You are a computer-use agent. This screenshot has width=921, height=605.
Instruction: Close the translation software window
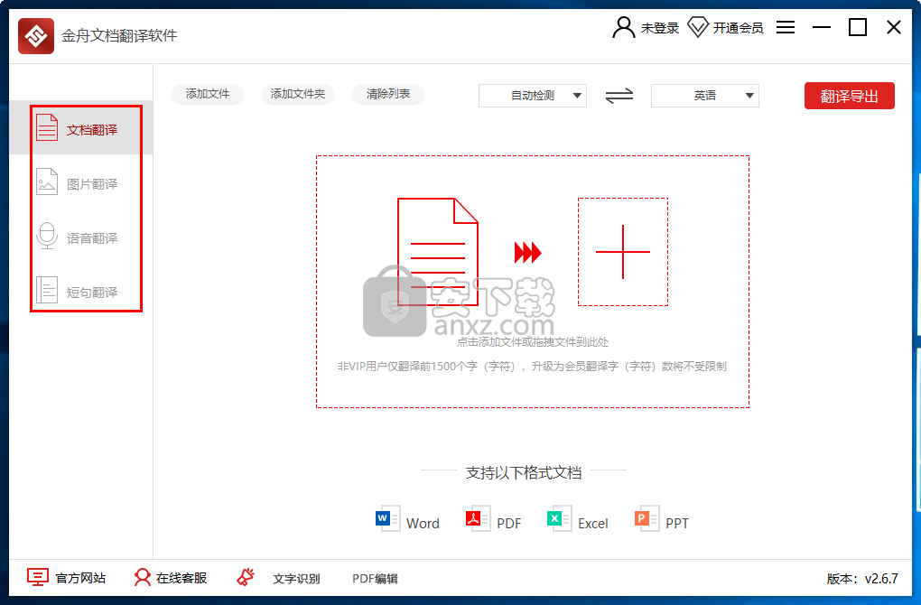point(894,27)
